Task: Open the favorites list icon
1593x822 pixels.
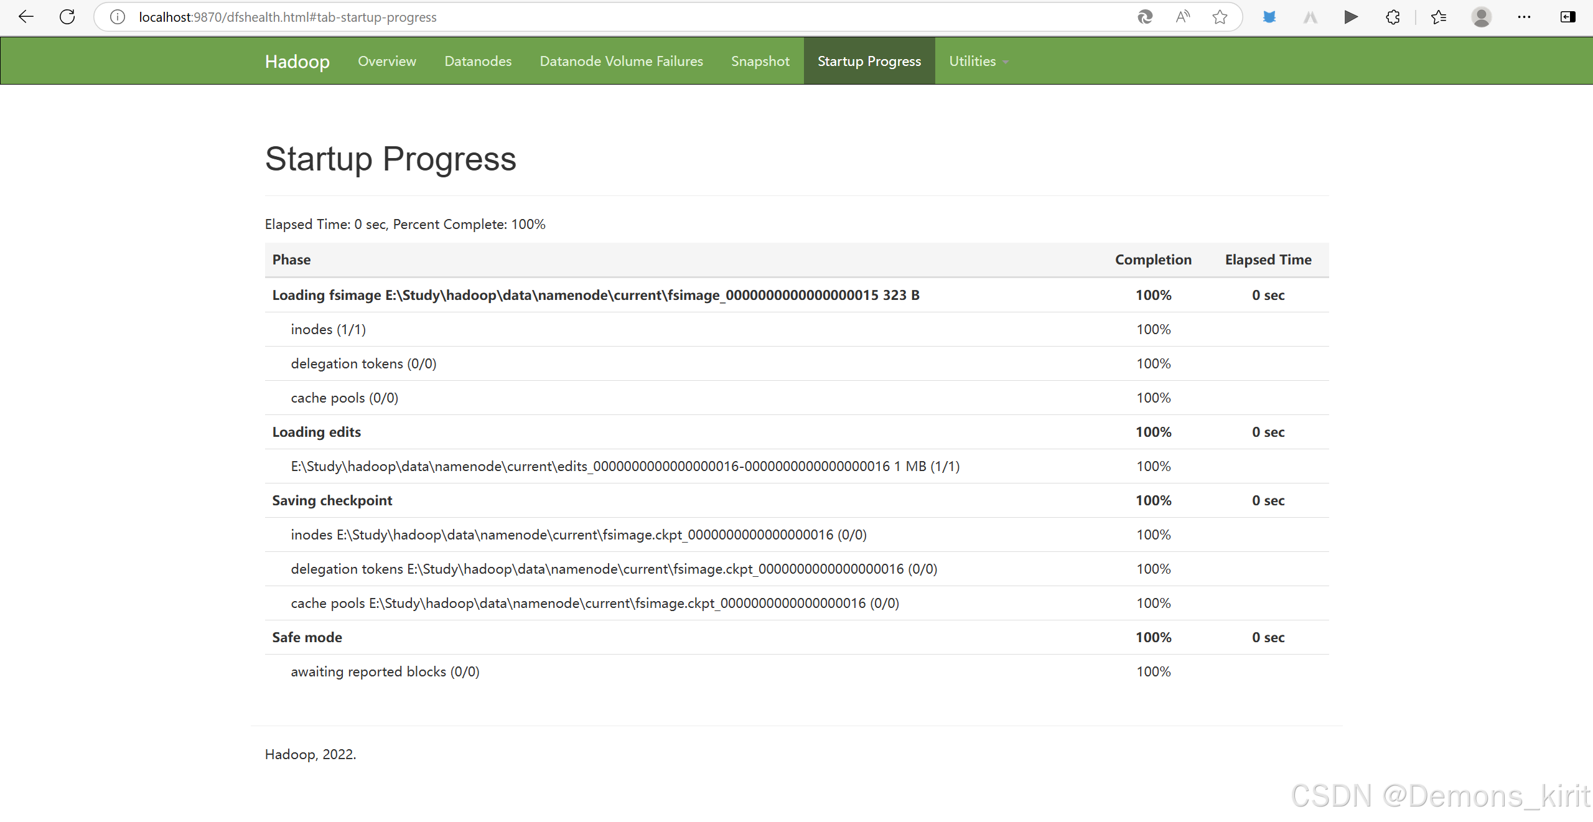Action: coord(1439,17)
